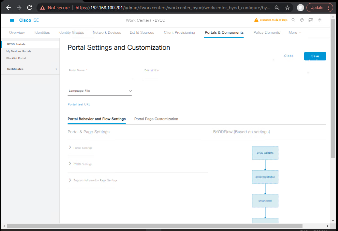Bookmark this page with the star icon
The width and height of the screenshot is (338, 231).
pos(287,8)
